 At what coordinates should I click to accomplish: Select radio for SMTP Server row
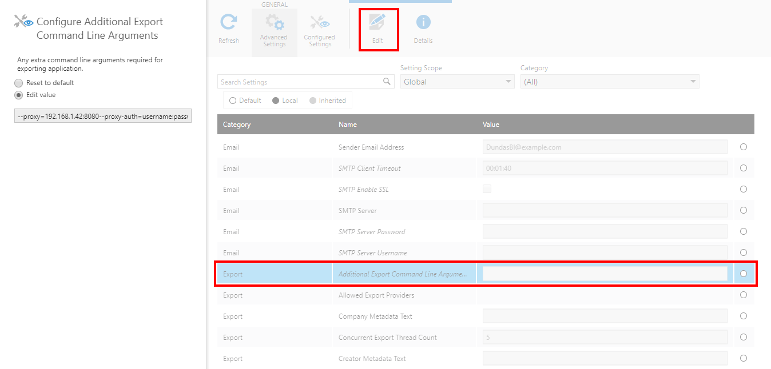coord(744,210)
